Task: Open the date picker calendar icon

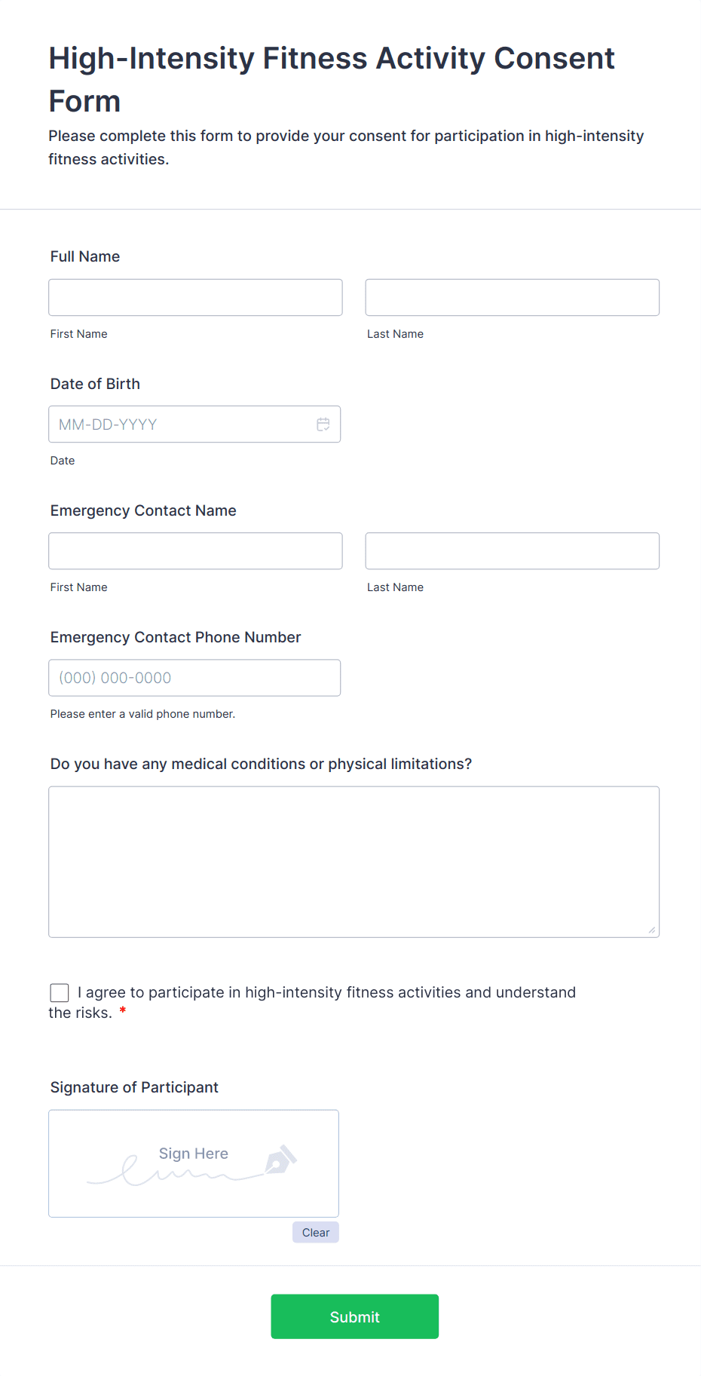Action: 323,424
